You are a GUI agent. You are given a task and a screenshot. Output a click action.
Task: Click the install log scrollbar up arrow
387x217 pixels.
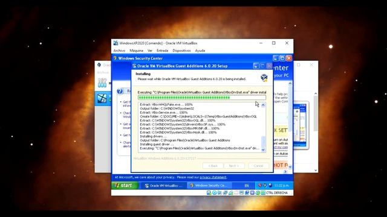pos(263,105)
